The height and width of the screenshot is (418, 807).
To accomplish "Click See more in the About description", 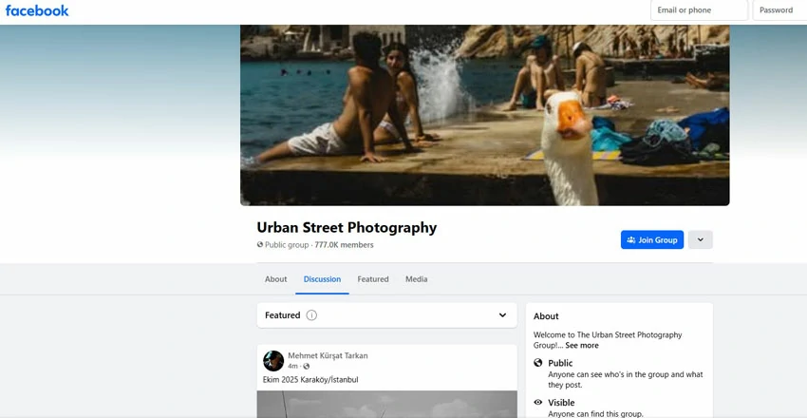I will pos(582,346).
